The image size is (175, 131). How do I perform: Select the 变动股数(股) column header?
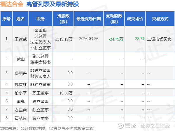pos(114,19)
